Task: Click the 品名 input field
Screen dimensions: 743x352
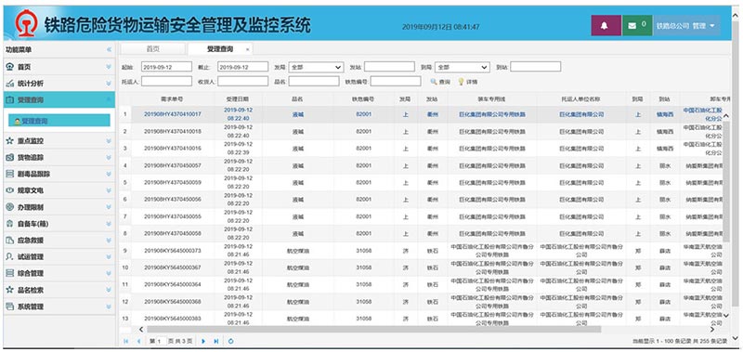Action: click(x=314, y=82)
